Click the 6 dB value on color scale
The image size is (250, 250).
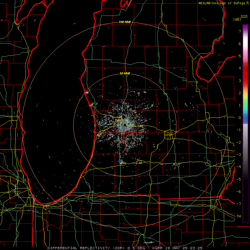coord(240,44)
